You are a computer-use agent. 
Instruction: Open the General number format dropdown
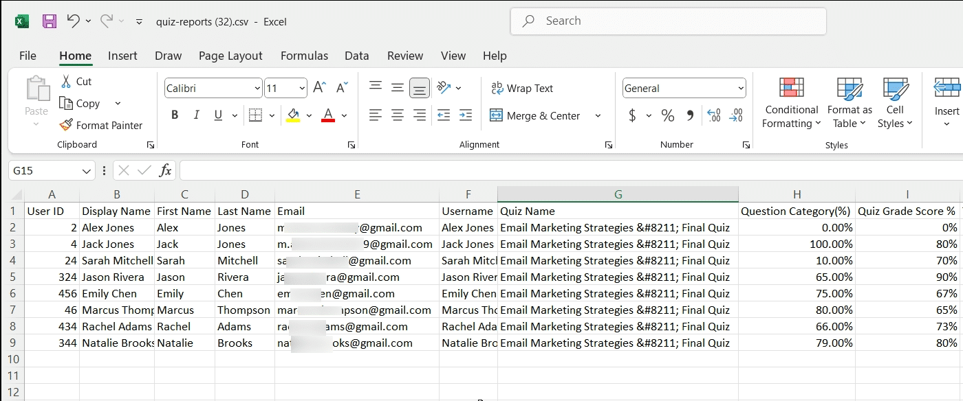pyautogui.click(x=741, y=88)
